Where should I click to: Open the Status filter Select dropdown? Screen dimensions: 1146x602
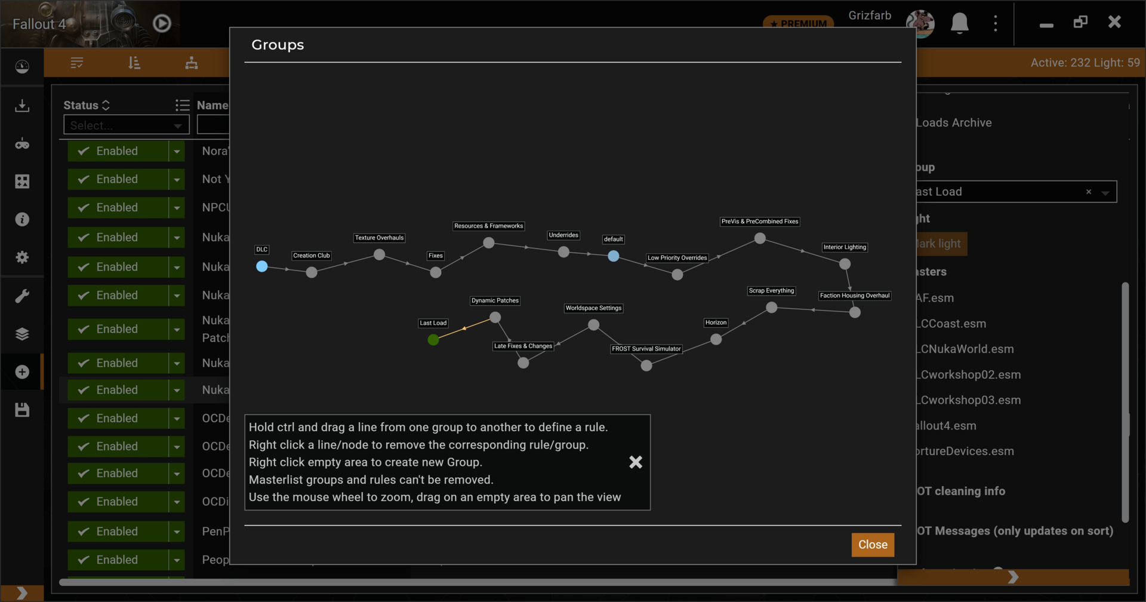(x=127, y=125)
